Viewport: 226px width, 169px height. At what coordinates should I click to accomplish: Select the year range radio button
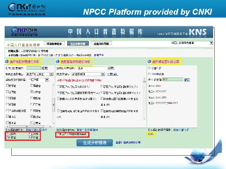[149, 79]
